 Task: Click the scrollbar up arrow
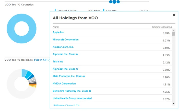[174, 31]
